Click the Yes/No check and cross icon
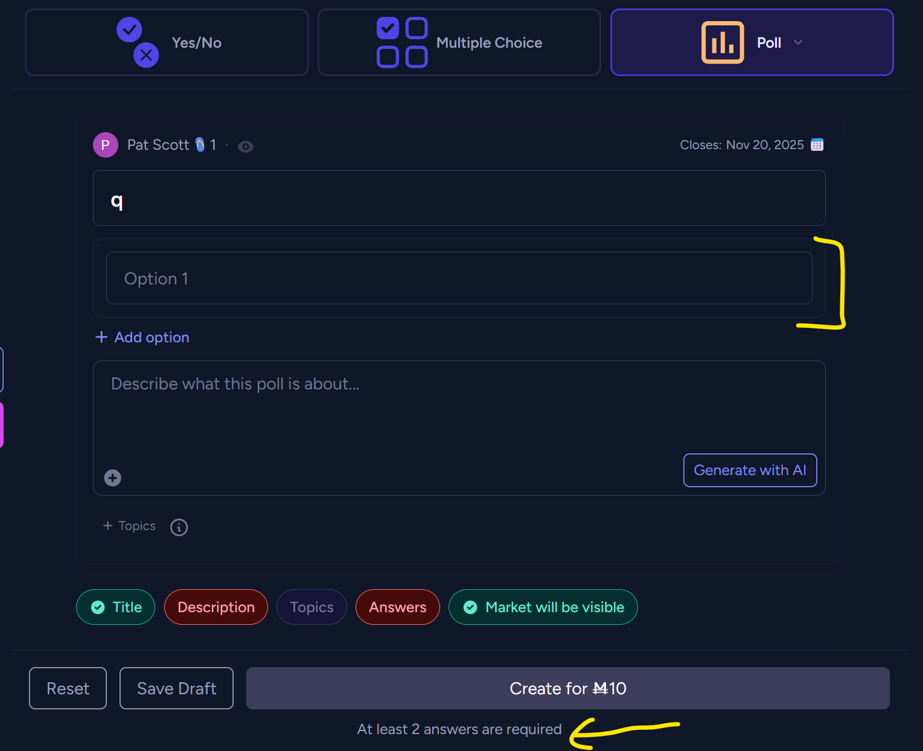923x751 pixels. (x=138, y=42)
